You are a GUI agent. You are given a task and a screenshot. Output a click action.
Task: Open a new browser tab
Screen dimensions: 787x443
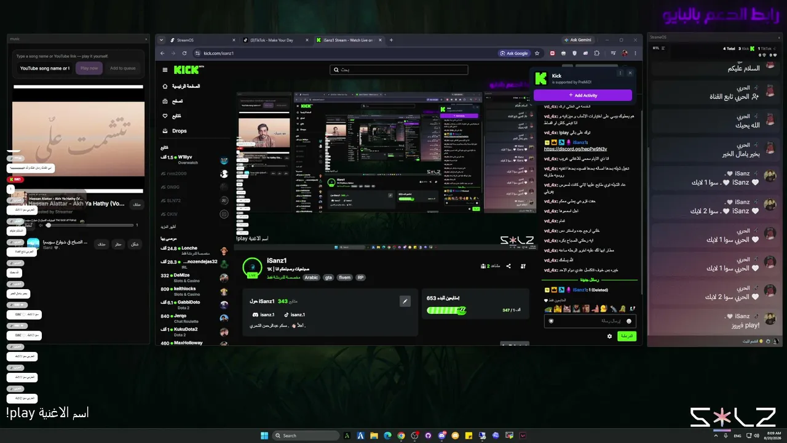pos(392,40)
